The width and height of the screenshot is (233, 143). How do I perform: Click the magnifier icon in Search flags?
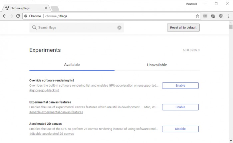pyautogui.click(x=34, y=28)
